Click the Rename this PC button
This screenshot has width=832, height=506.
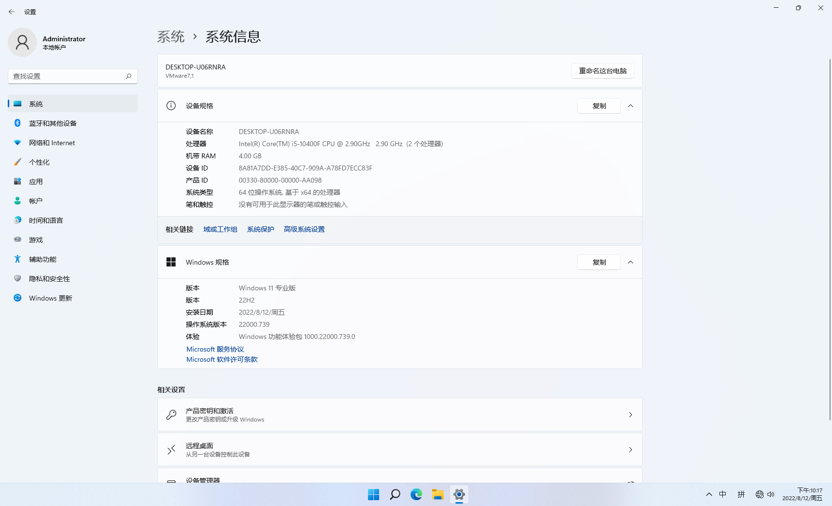(x=602, y=71)
